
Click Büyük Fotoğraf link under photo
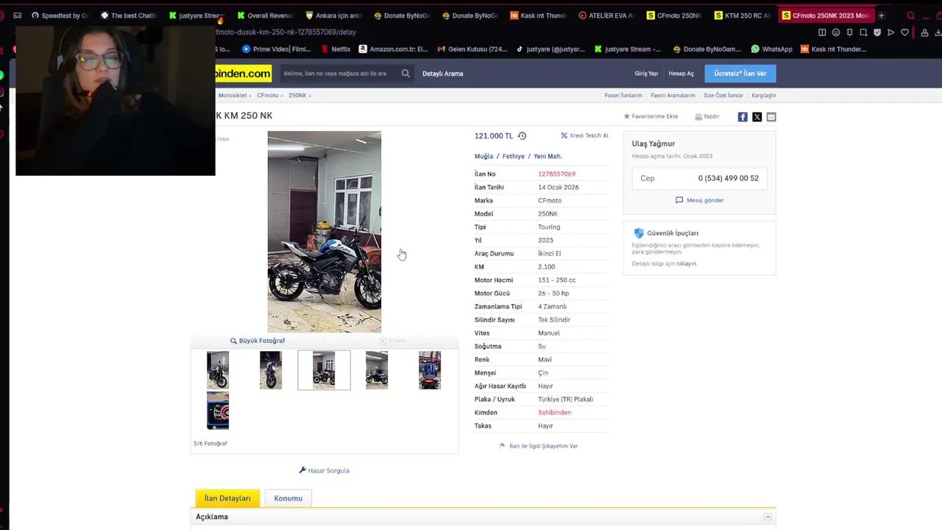258,341
